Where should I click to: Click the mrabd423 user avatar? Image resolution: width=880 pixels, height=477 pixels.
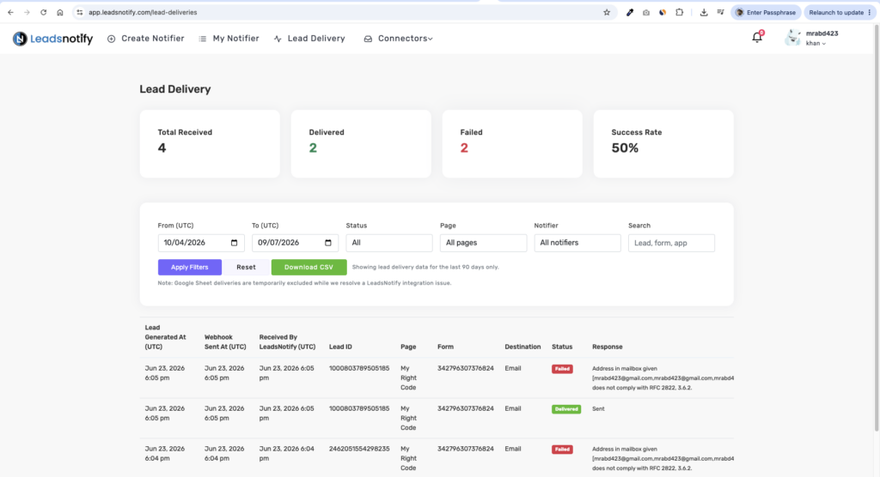click(793, 38)
